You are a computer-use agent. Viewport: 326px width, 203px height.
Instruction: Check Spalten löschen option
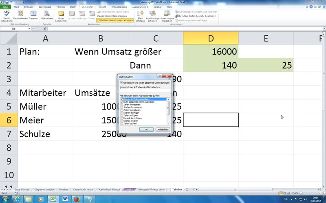(121, 121)
